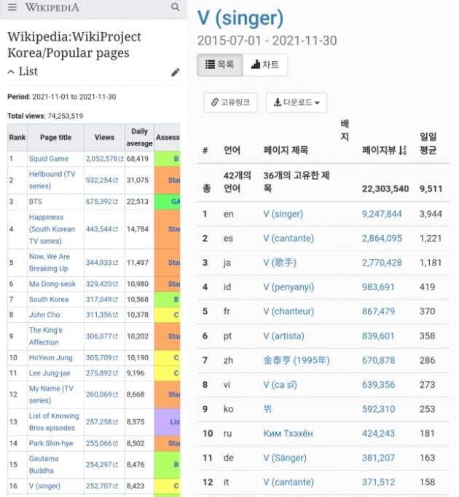The image size is (459, 497).
Task: Open the BTS page link
Action: [x=36, y=202]
